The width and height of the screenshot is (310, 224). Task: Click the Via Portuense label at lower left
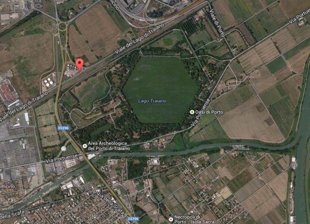(62, 159)
